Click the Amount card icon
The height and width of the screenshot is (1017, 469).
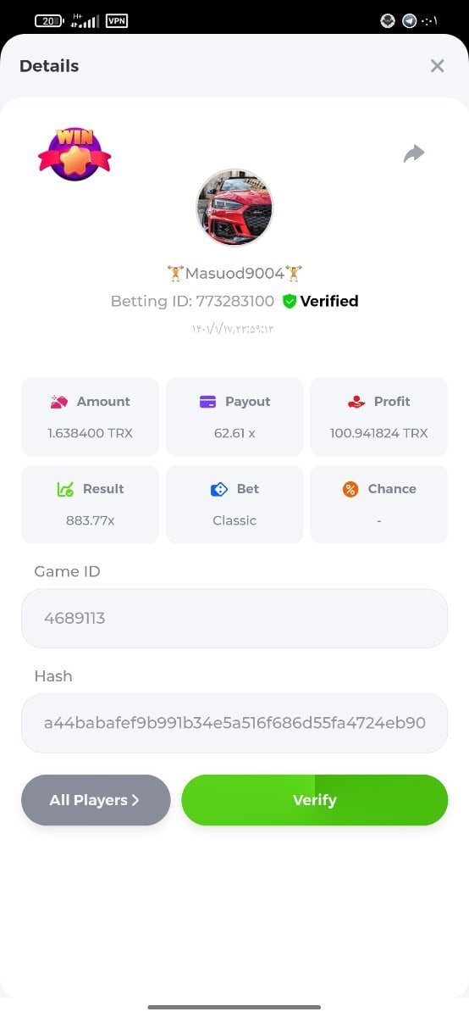(x=59, y=402)
